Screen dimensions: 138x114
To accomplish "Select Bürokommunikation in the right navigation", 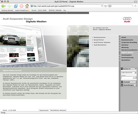I will coord(129,50).
